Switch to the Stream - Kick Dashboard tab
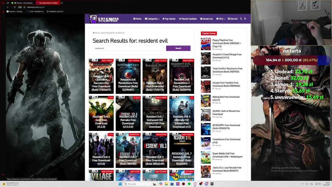 23,3
